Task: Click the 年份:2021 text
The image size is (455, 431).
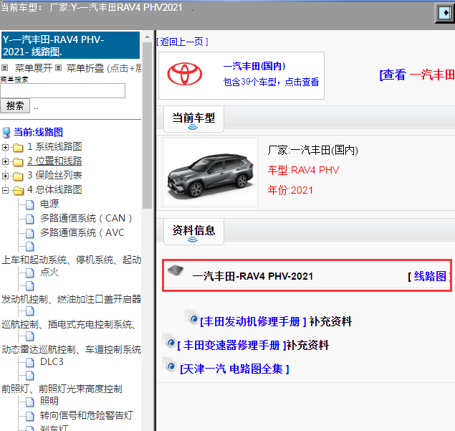Action: click(290, 190)
